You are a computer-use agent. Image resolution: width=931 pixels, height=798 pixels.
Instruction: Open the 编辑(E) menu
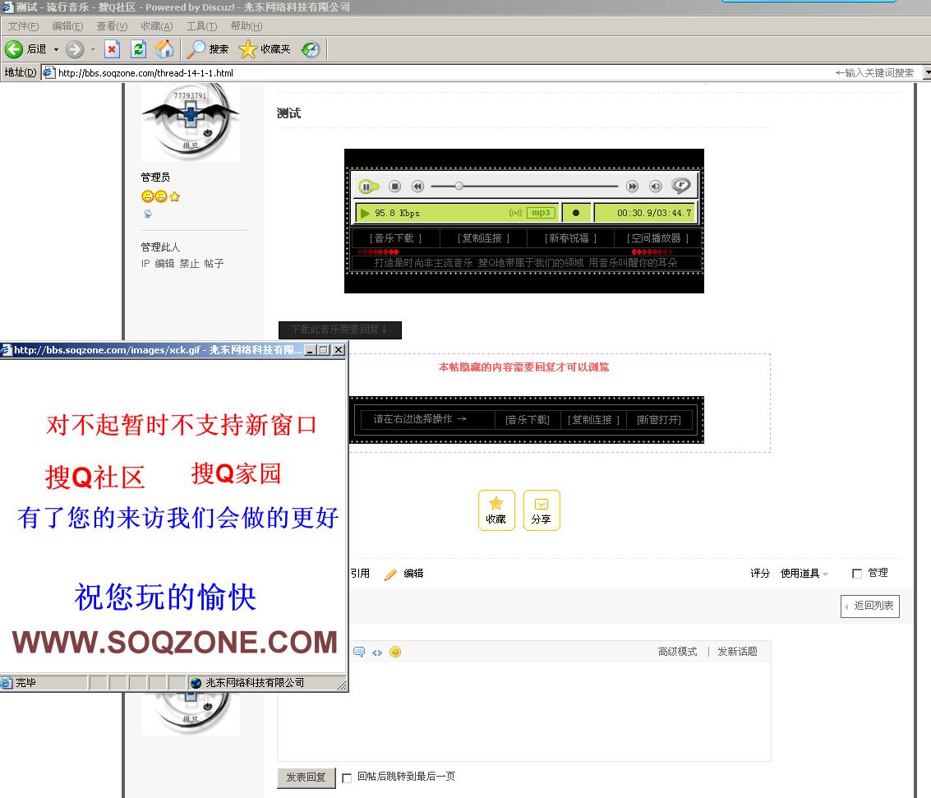[67, 26]
